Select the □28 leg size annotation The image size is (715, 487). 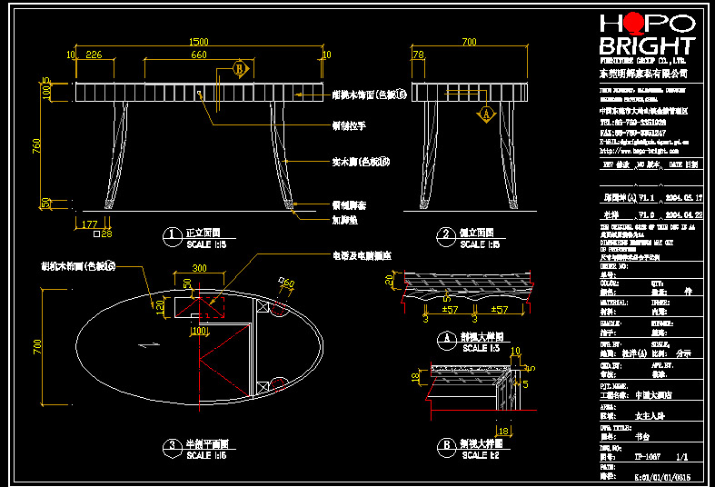coord(103,234)
